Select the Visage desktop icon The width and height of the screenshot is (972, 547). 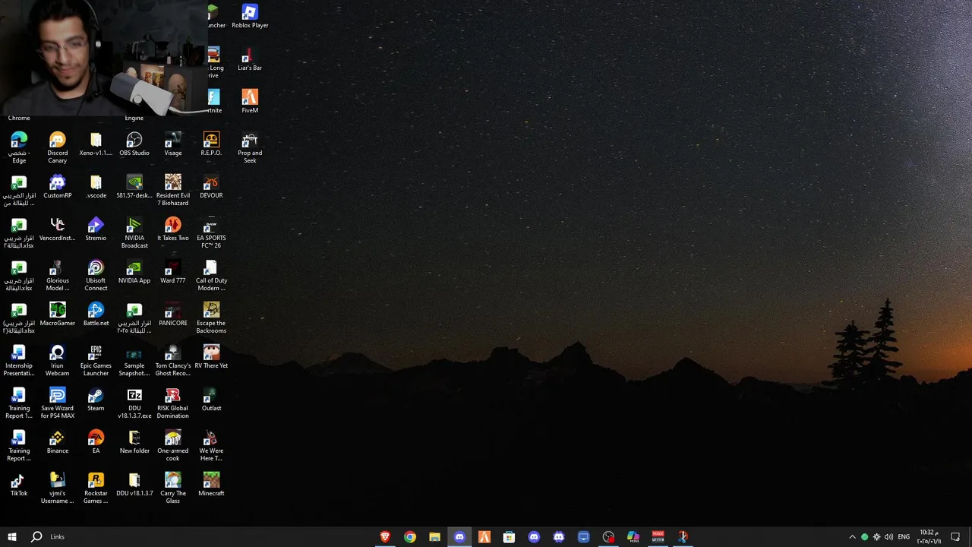(x=173, y=144)
